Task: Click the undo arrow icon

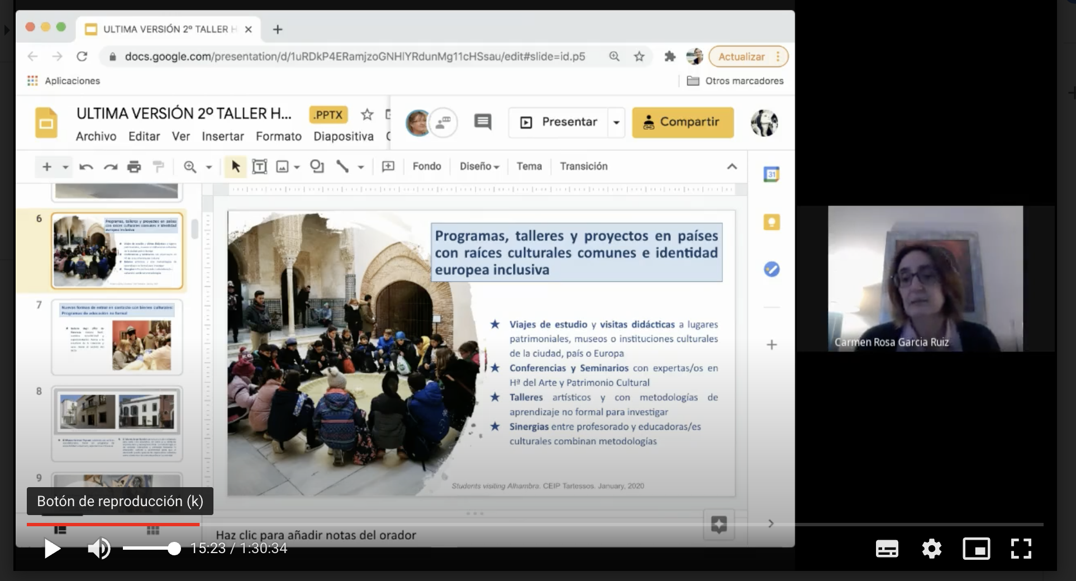Action: pos(86,166)
